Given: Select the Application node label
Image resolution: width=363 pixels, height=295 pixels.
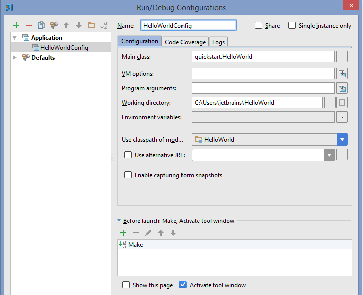Looking at the screenshot, I should point(47,38).
